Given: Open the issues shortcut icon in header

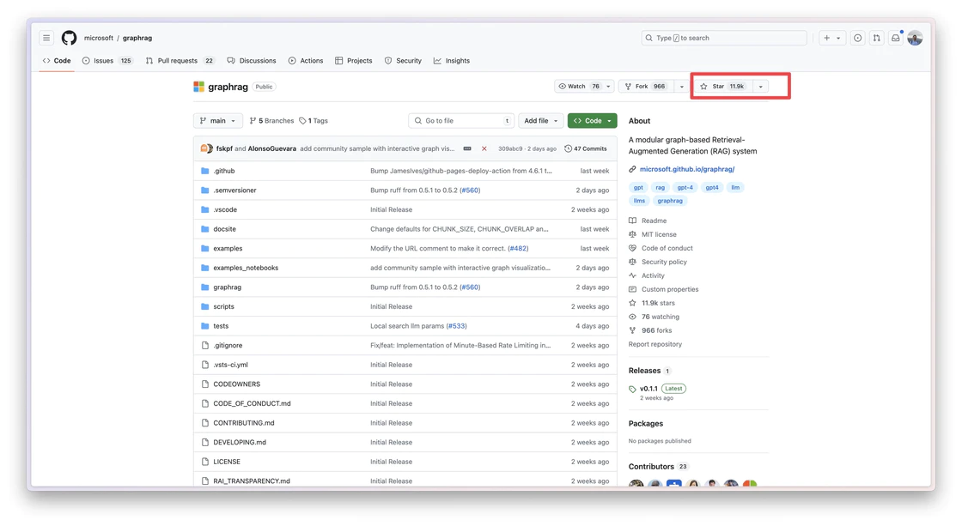Looking at the screenshot, I should [x=858, y=38].
